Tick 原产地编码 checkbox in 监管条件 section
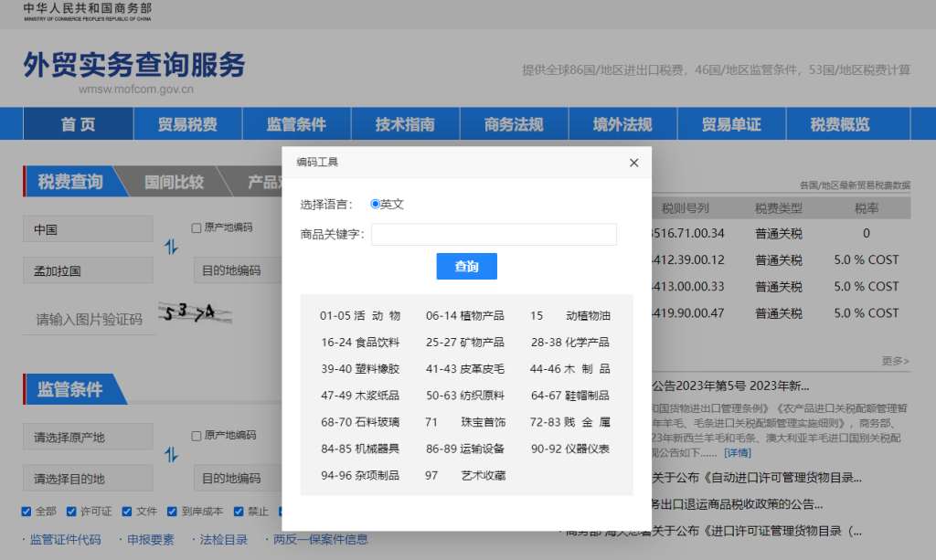The image size is (936, 560). (x=196, y=436)
